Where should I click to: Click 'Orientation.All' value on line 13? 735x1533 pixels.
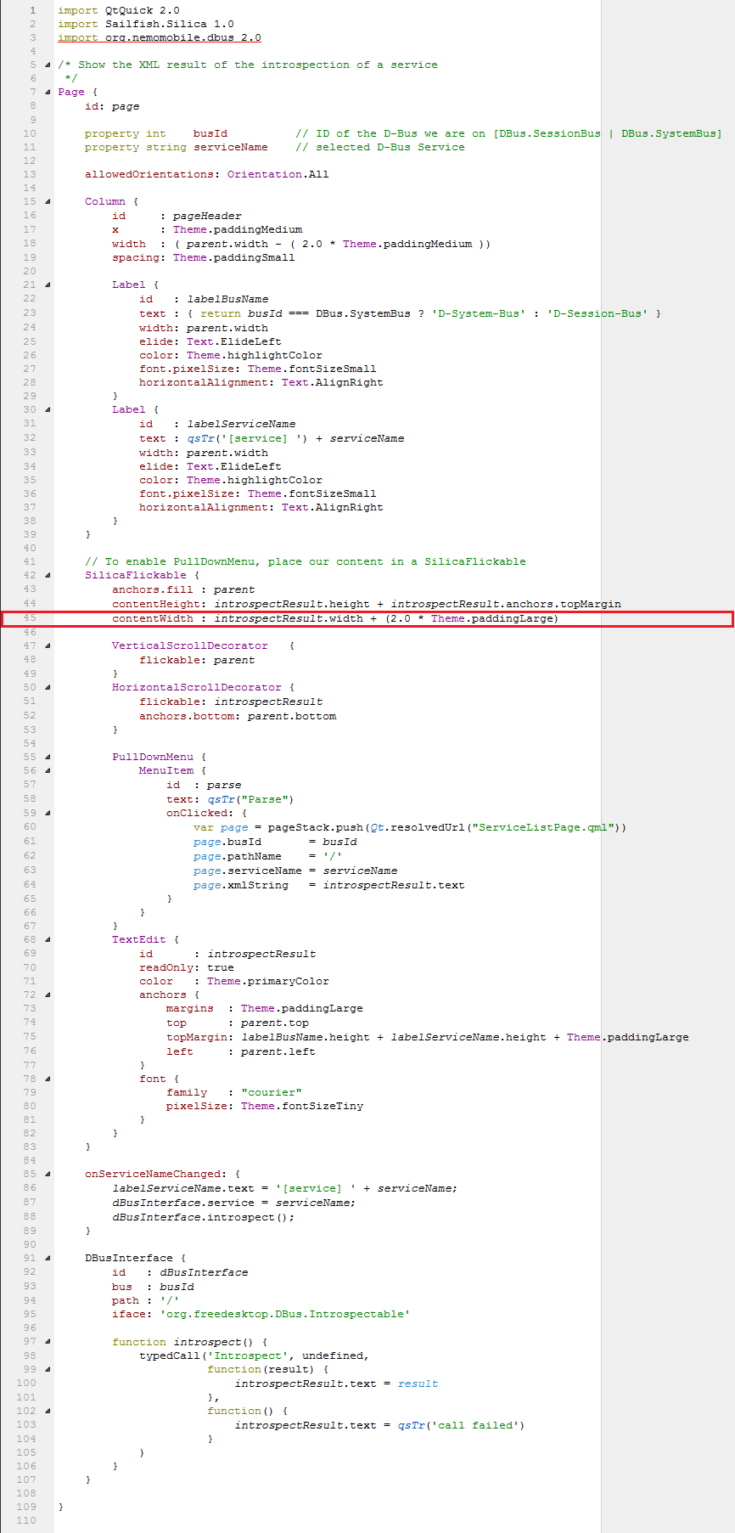278,174
